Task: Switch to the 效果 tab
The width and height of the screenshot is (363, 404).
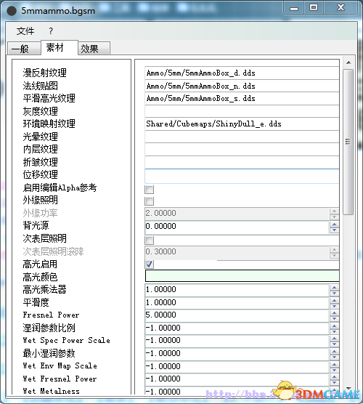Action: [x=94, y=49]
